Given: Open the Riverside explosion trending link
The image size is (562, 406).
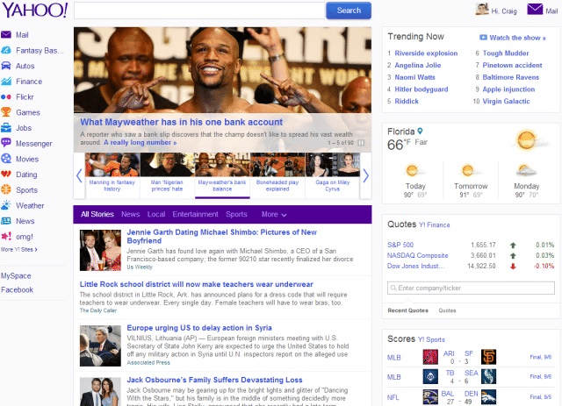Looking at the screenshot, I should (x=426, y=53).
